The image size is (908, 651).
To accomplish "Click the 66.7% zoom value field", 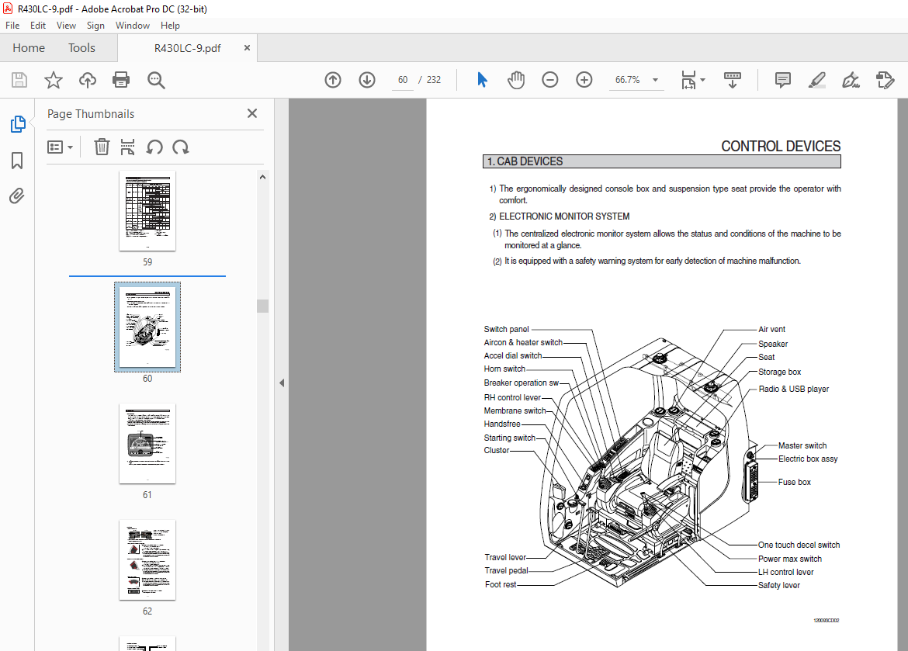I will tap(627, 80).
